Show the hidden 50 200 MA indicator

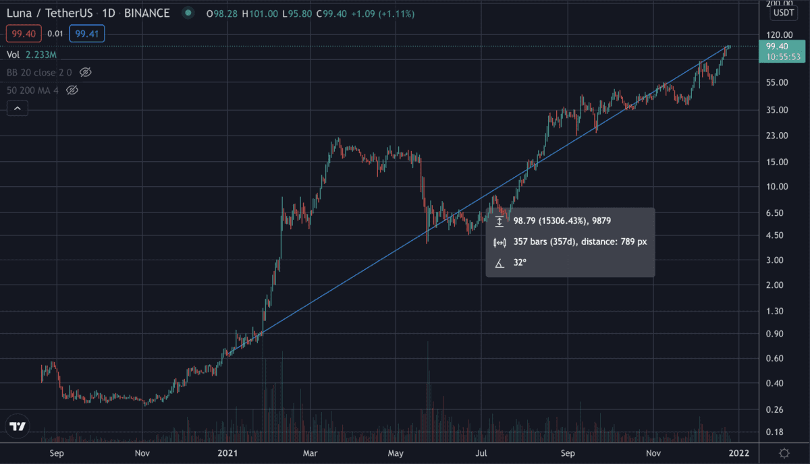[73, 90]
